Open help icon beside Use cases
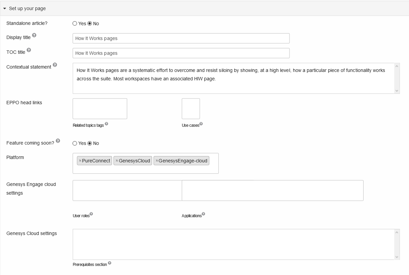 pyautogui.click(x=201, y=124)
